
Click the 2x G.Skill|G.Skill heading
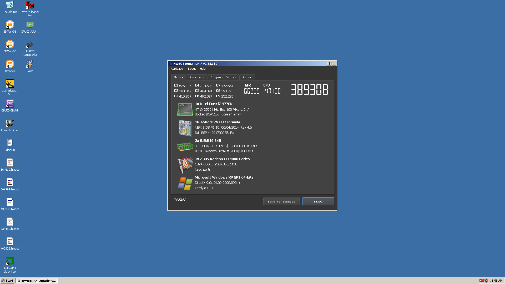[x=208, y=141]
